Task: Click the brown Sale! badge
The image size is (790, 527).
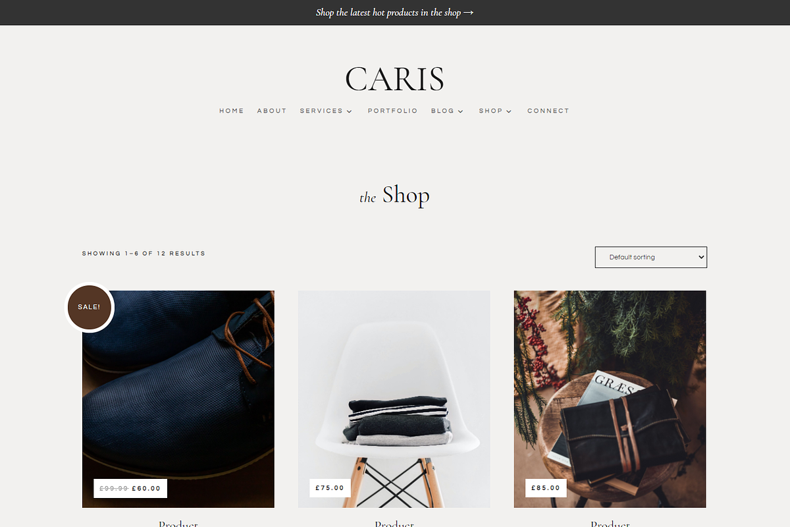Action: click(x=90, y=307)
